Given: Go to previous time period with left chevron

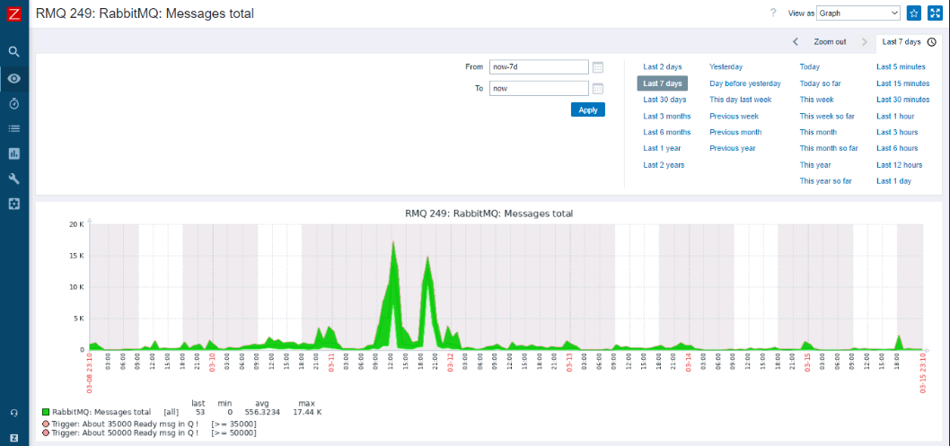Looking at the screenshot, I should click(x=796, y=41).
